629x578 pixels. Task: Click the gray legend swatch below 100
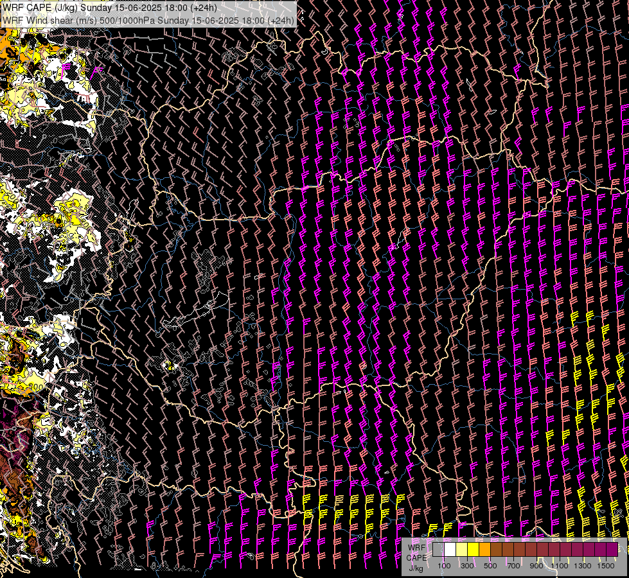tap(438, 550)
